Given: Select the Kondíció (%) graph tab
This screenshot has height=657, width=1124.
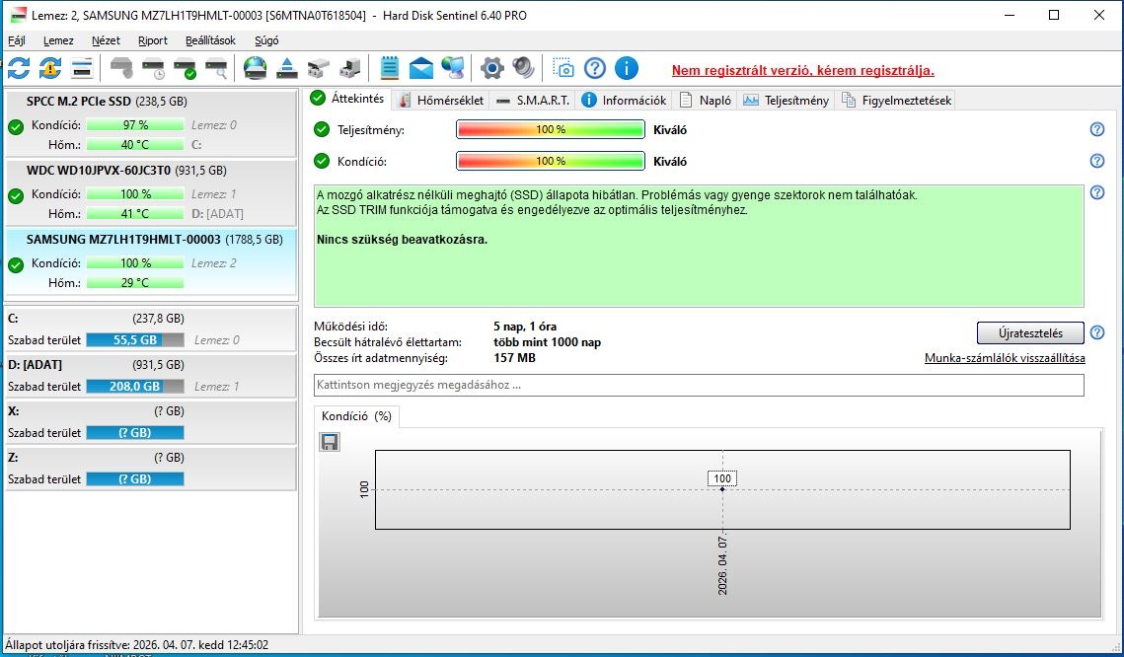Looking at the screenshot, I should tap(356, 416).
